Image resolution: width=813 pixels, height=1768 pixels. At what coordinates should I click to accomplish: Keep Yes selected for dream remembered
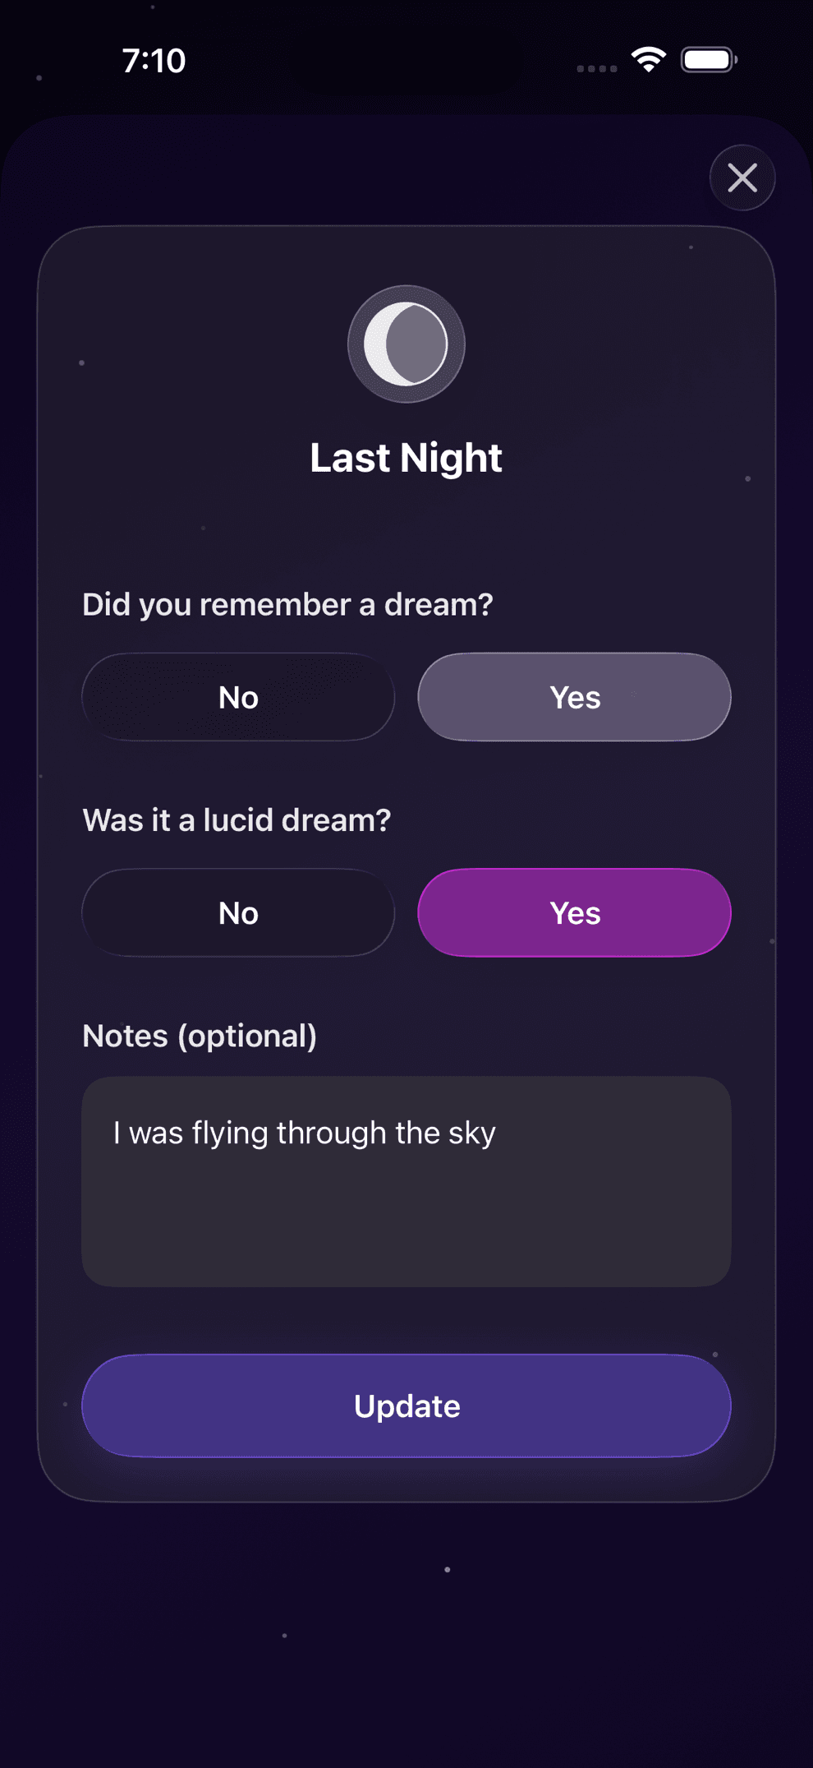pyautogui.click(x=574, y=696)
